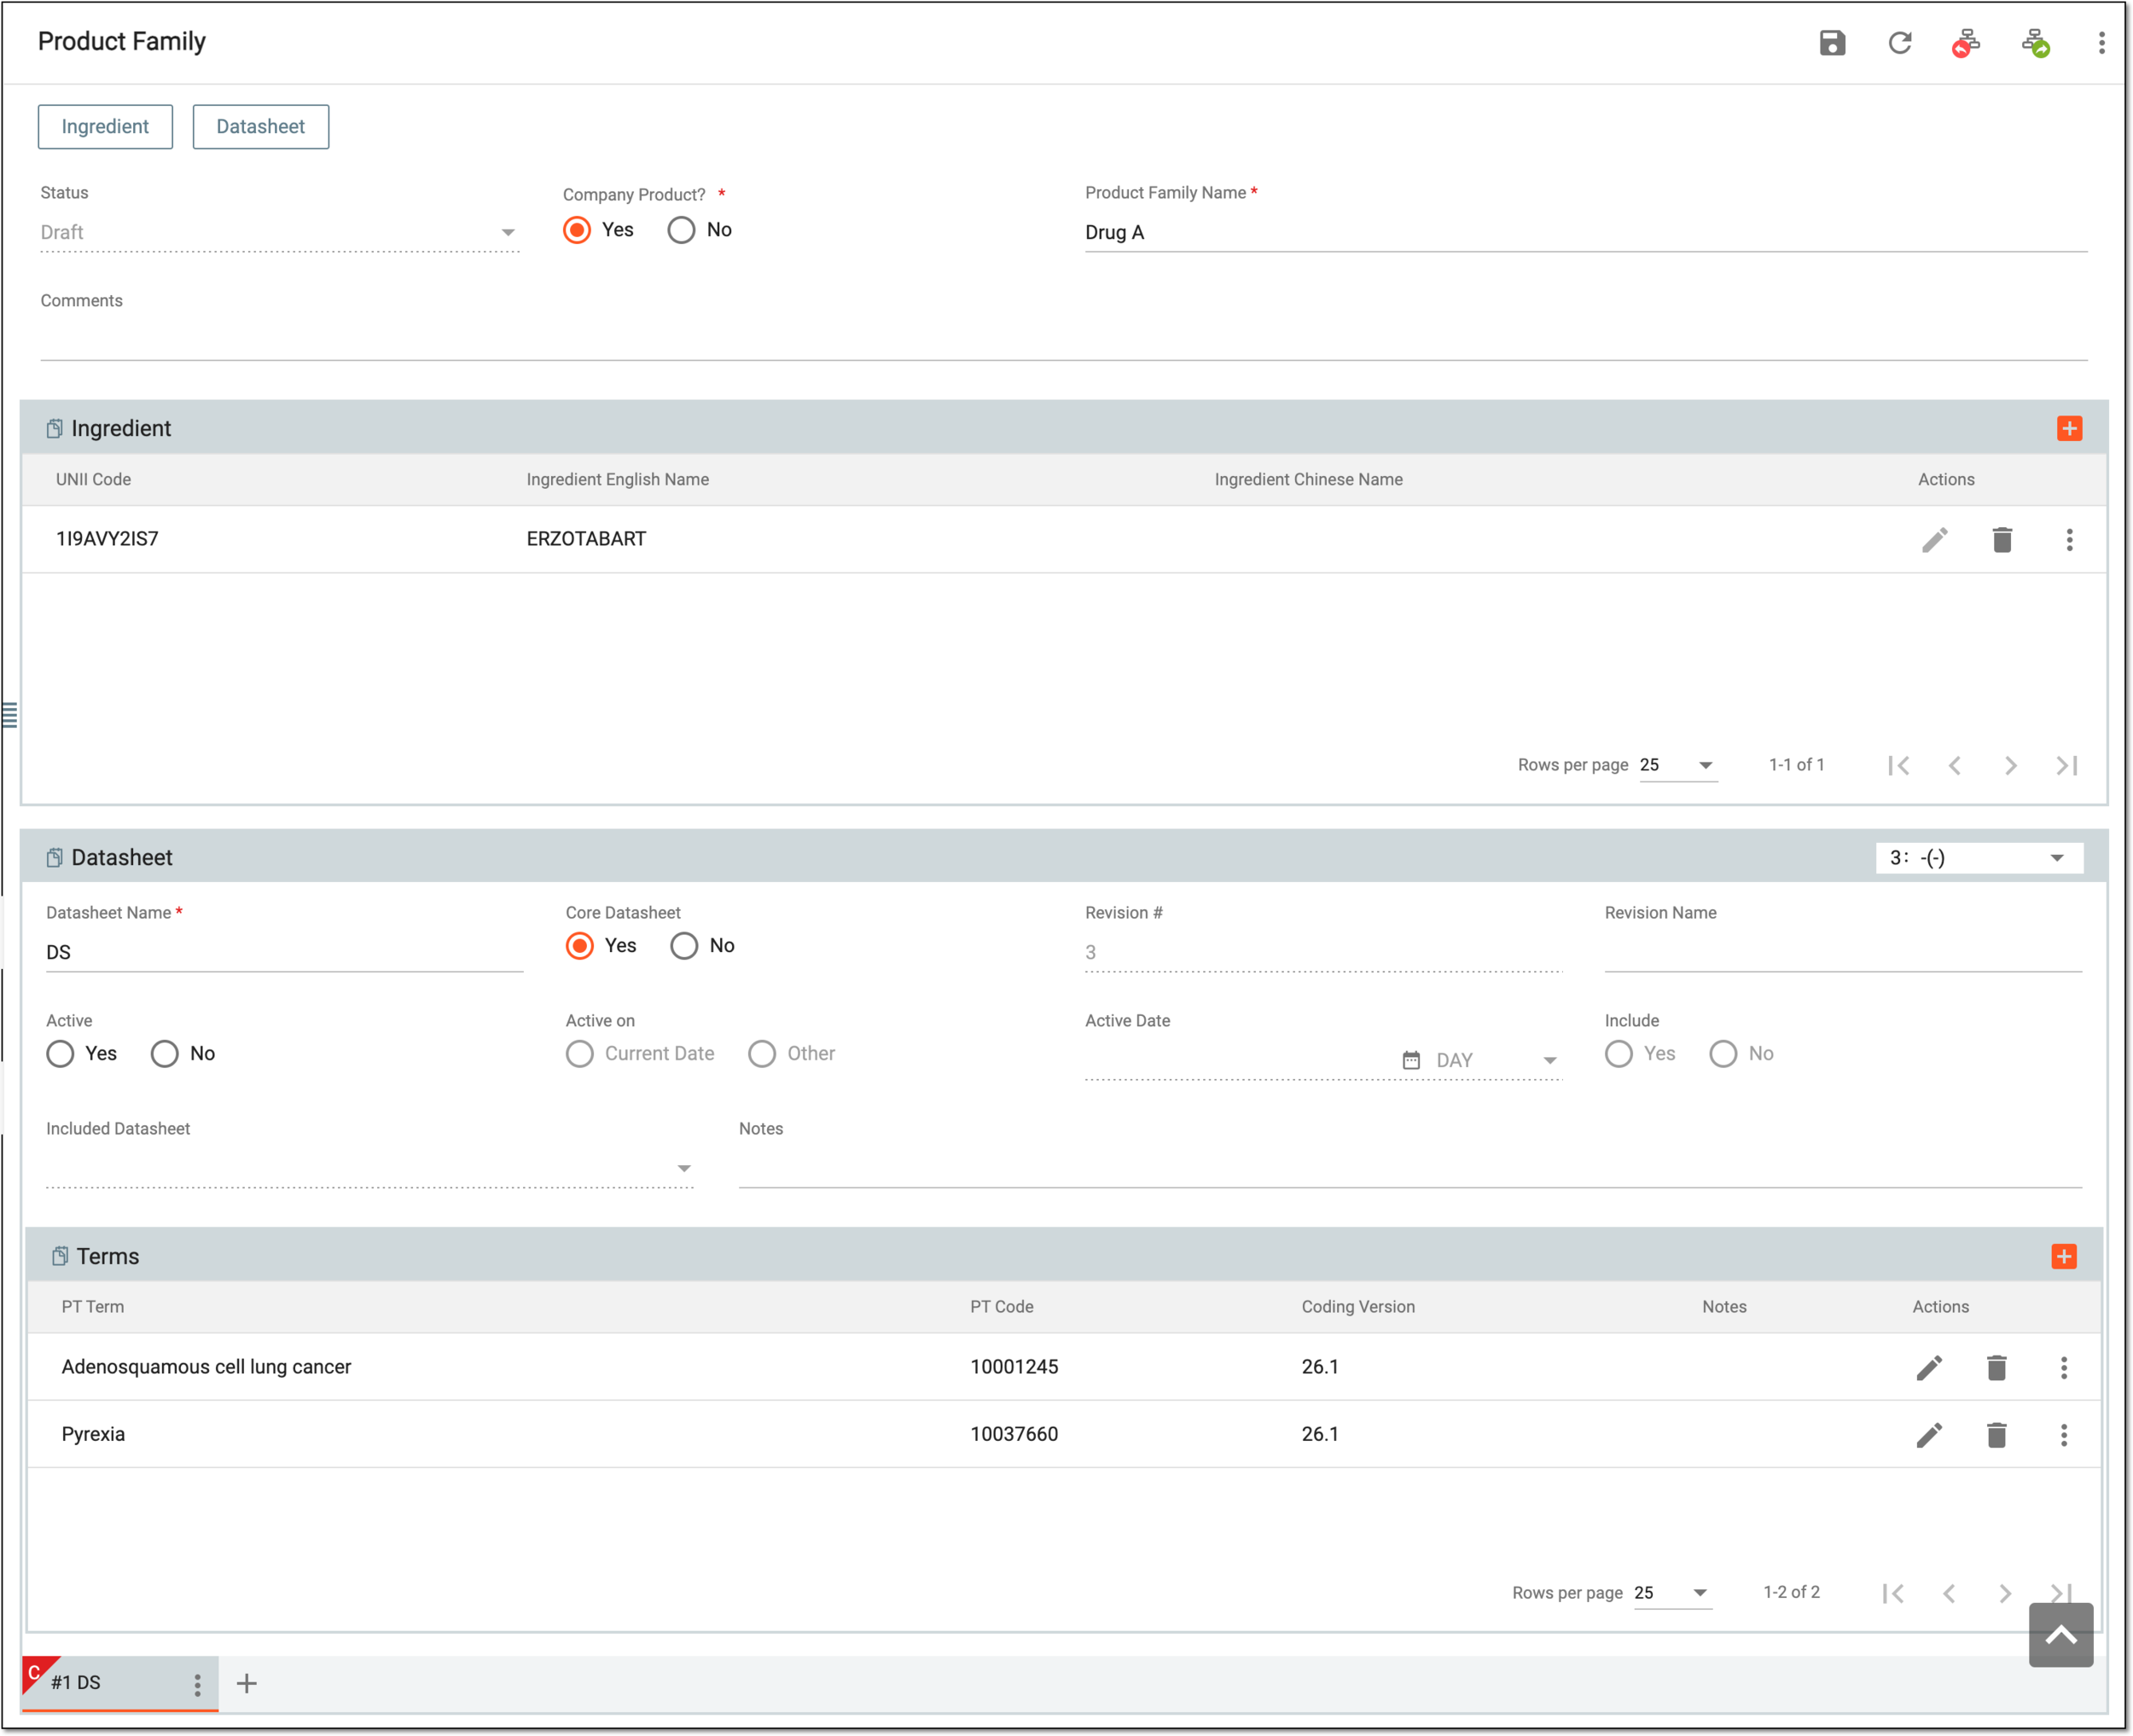Click the scroll-to-top arrow button

click(2060, 1635)
